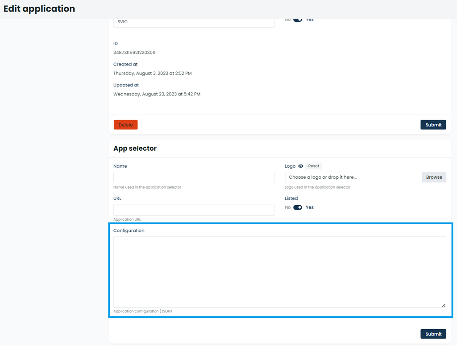457x346 pixels.
Task: Click the Updated at timestamp text
Action: [x=157, y=94]
